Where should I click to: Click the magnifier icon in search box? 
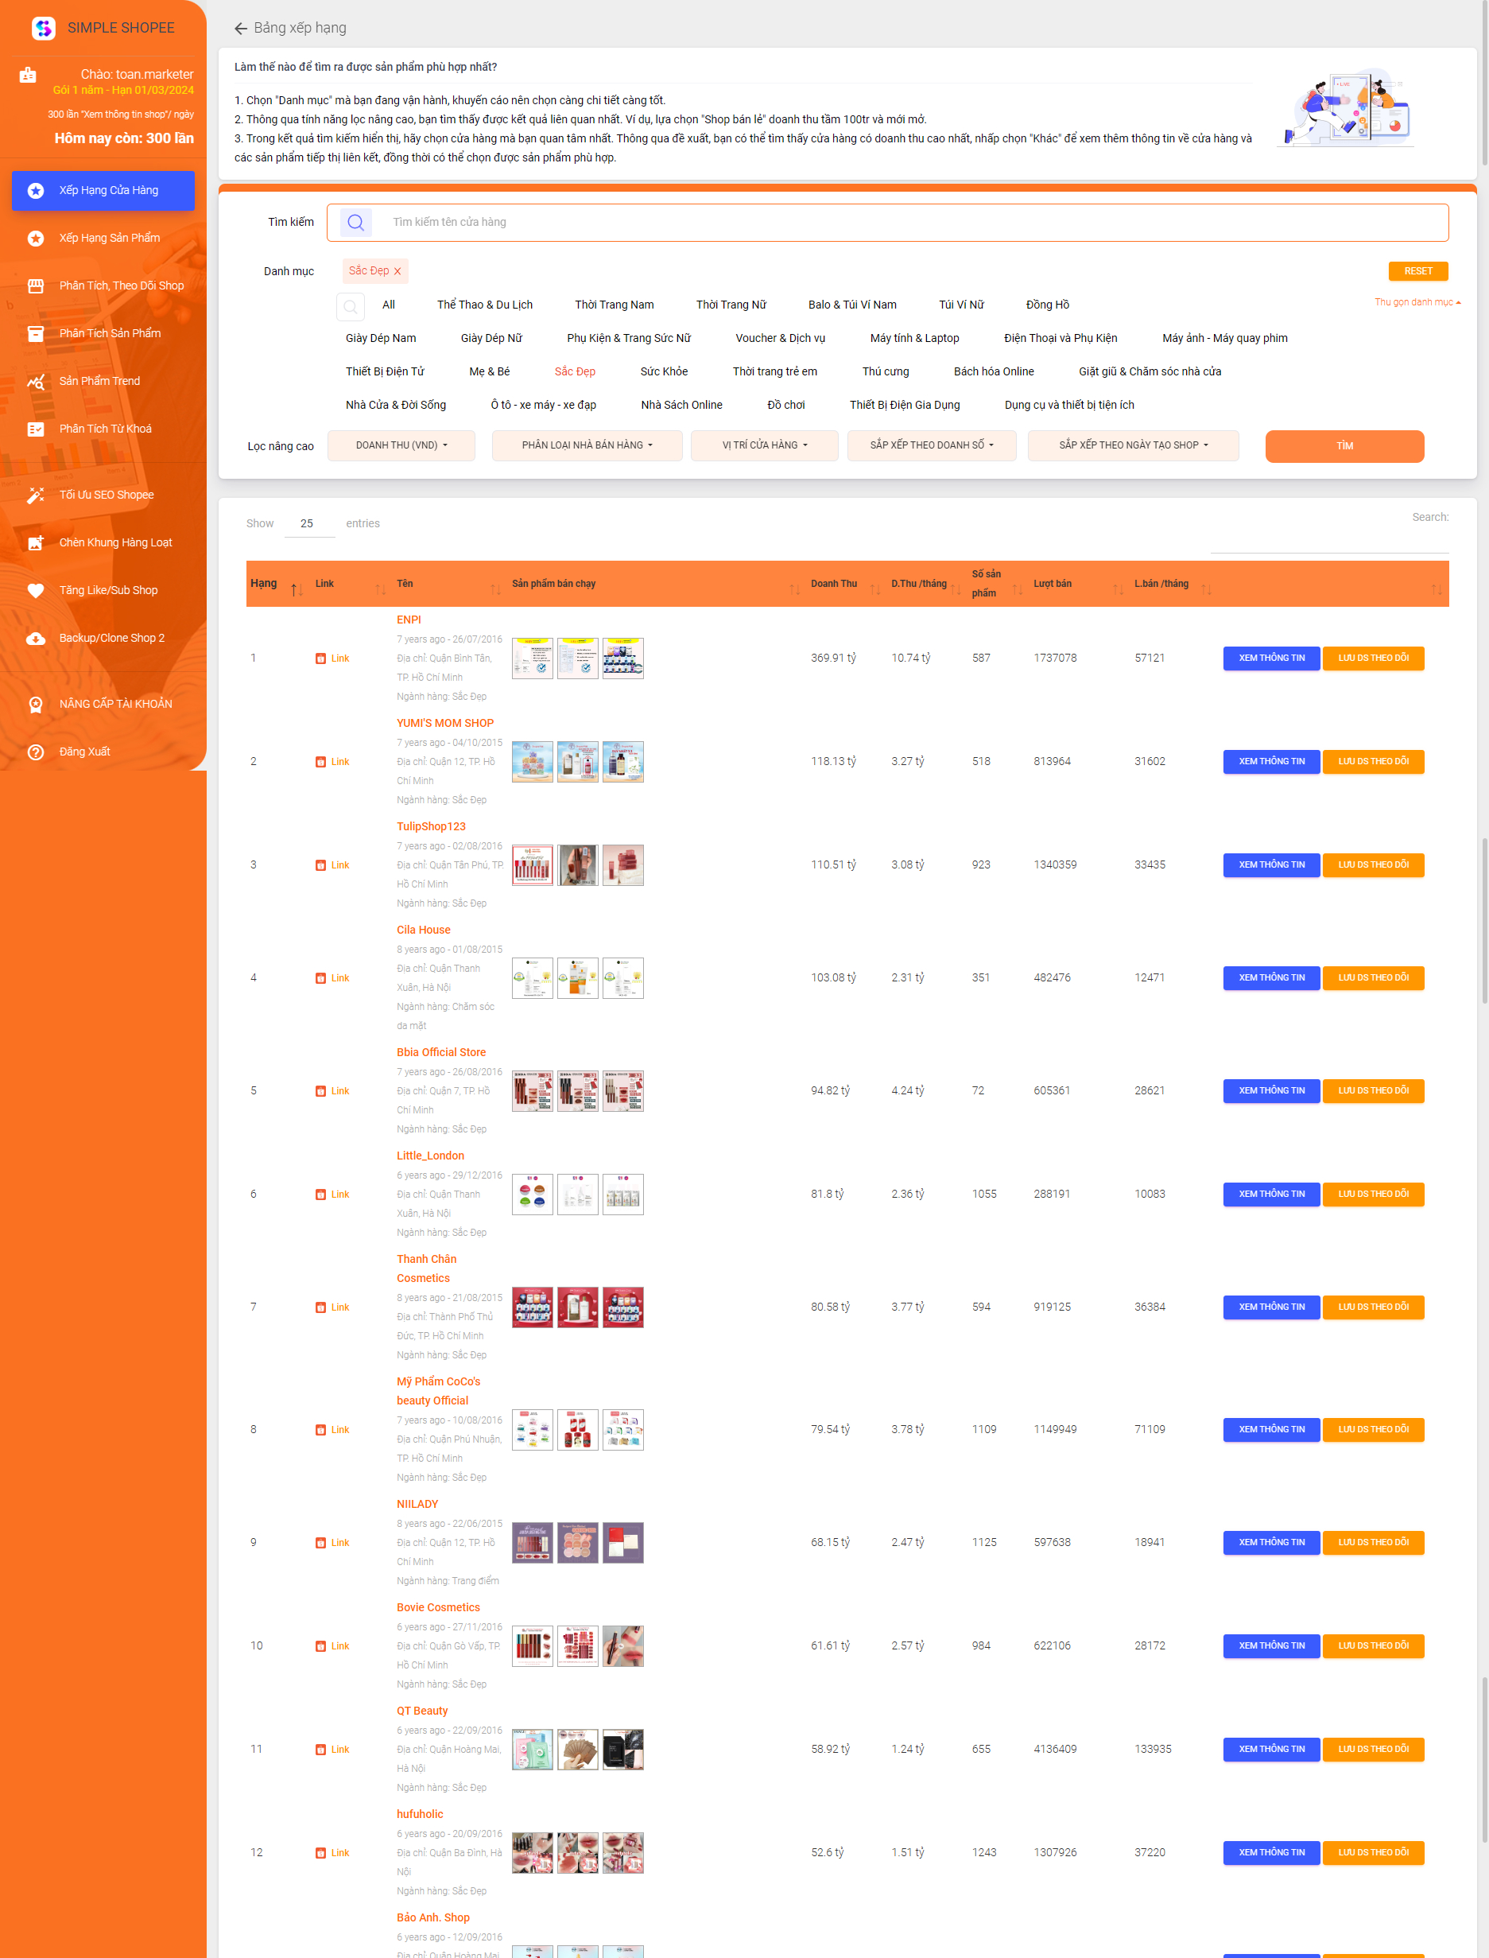tap(355, 223)
